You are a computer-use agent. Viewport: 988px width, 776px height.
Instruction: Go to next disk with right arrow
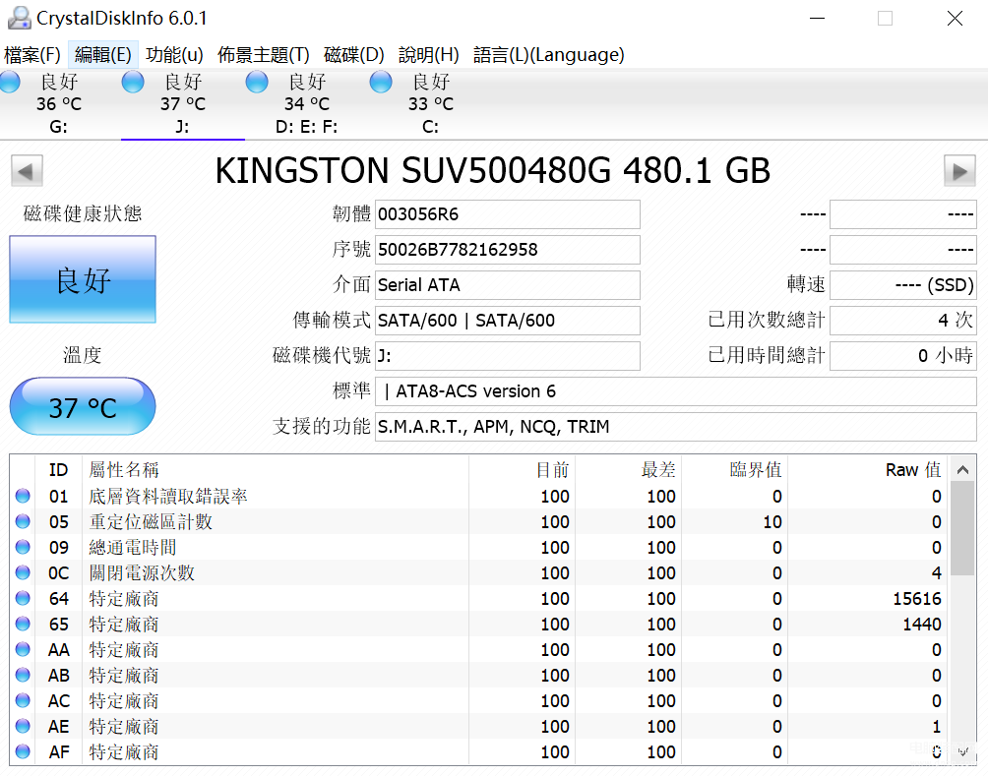pos(959,171)
